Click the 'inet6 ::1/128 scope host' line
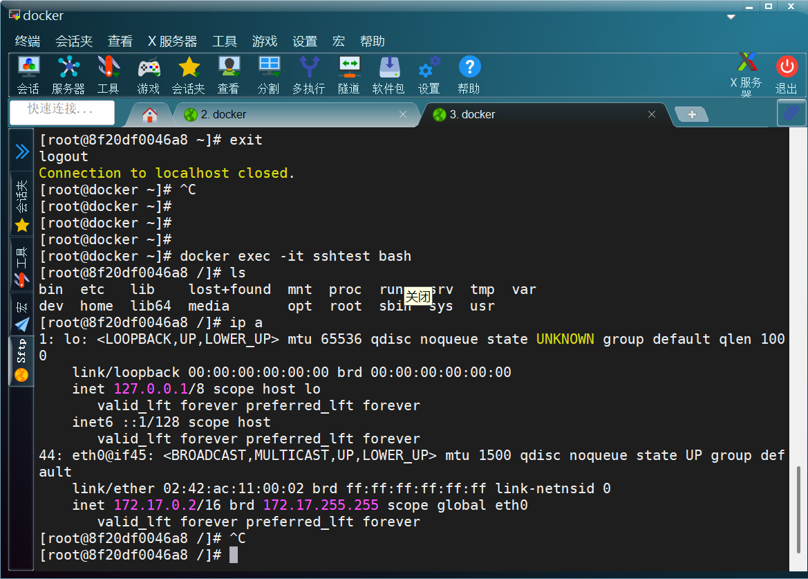The image size is (808, 579). coord(171,422)
